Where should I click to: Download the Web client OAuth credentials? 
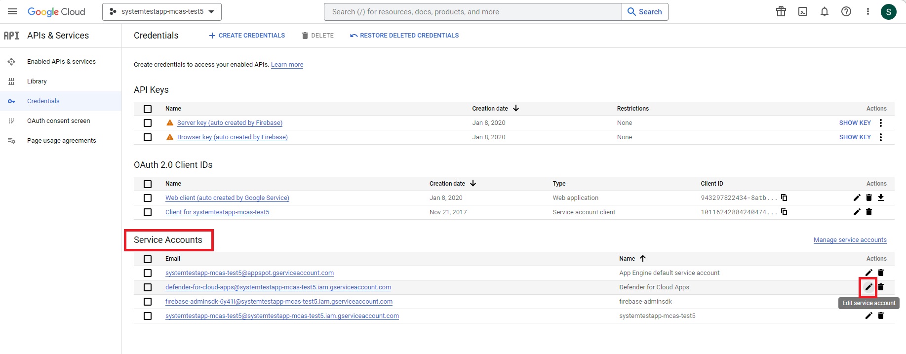[x=881, y=197]
